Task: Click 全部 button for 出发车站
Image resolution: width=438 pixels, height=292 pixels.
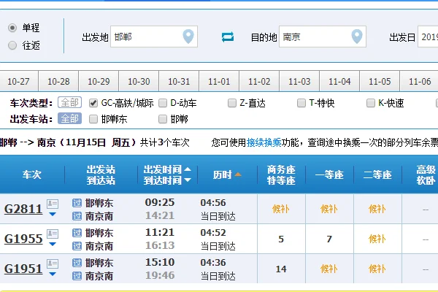Action: point(69,118)
